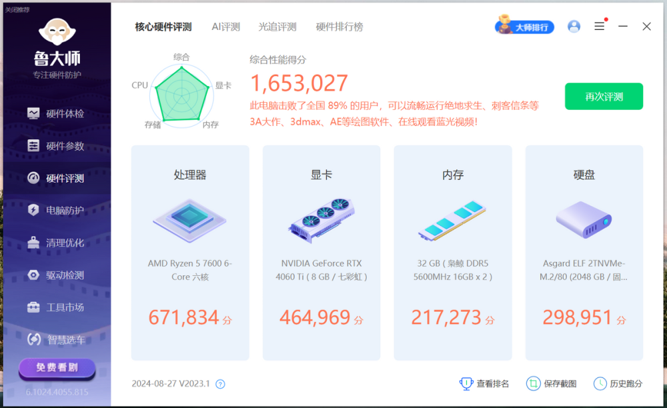Click the processor score 671,834

[184, 317]
